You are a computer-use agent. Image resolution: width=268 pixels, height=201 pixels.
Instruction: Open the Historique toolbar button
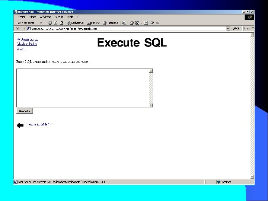110,23
